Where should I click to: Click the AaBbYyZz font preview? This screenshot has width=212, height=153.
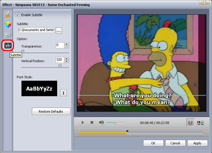pyautogui.click(x=39, y=88)
